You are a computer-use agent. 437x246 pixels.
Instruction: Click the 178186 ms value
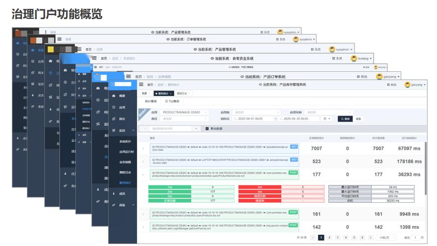click(x=409, y=161)
